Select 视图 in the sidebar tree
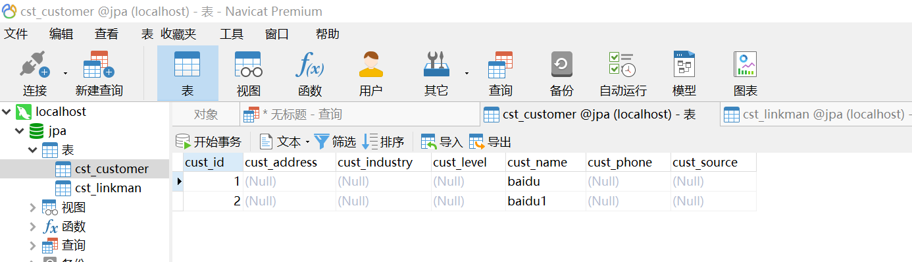Screen dimensions: 912x262 (x=73, y=208)
